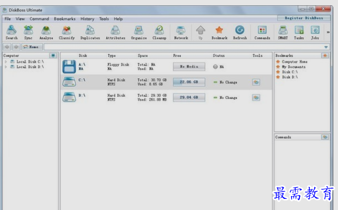Click the Bookmarks panel star icon
This screenshot has width=338, height=210.
[325, 56]
